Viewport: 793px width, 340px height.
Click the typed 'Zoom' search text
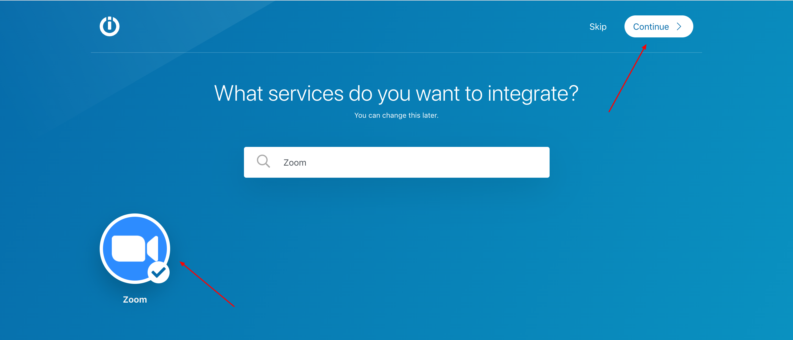click(x=295, y=163)
